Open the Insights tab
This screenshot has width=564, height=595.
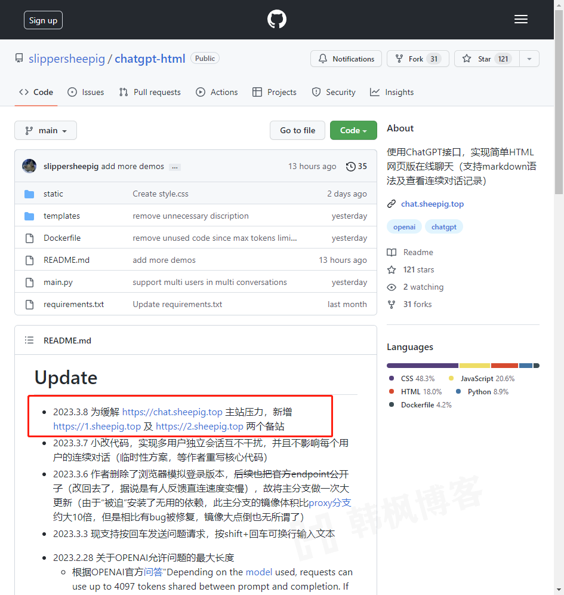click(x=392, y=92)
